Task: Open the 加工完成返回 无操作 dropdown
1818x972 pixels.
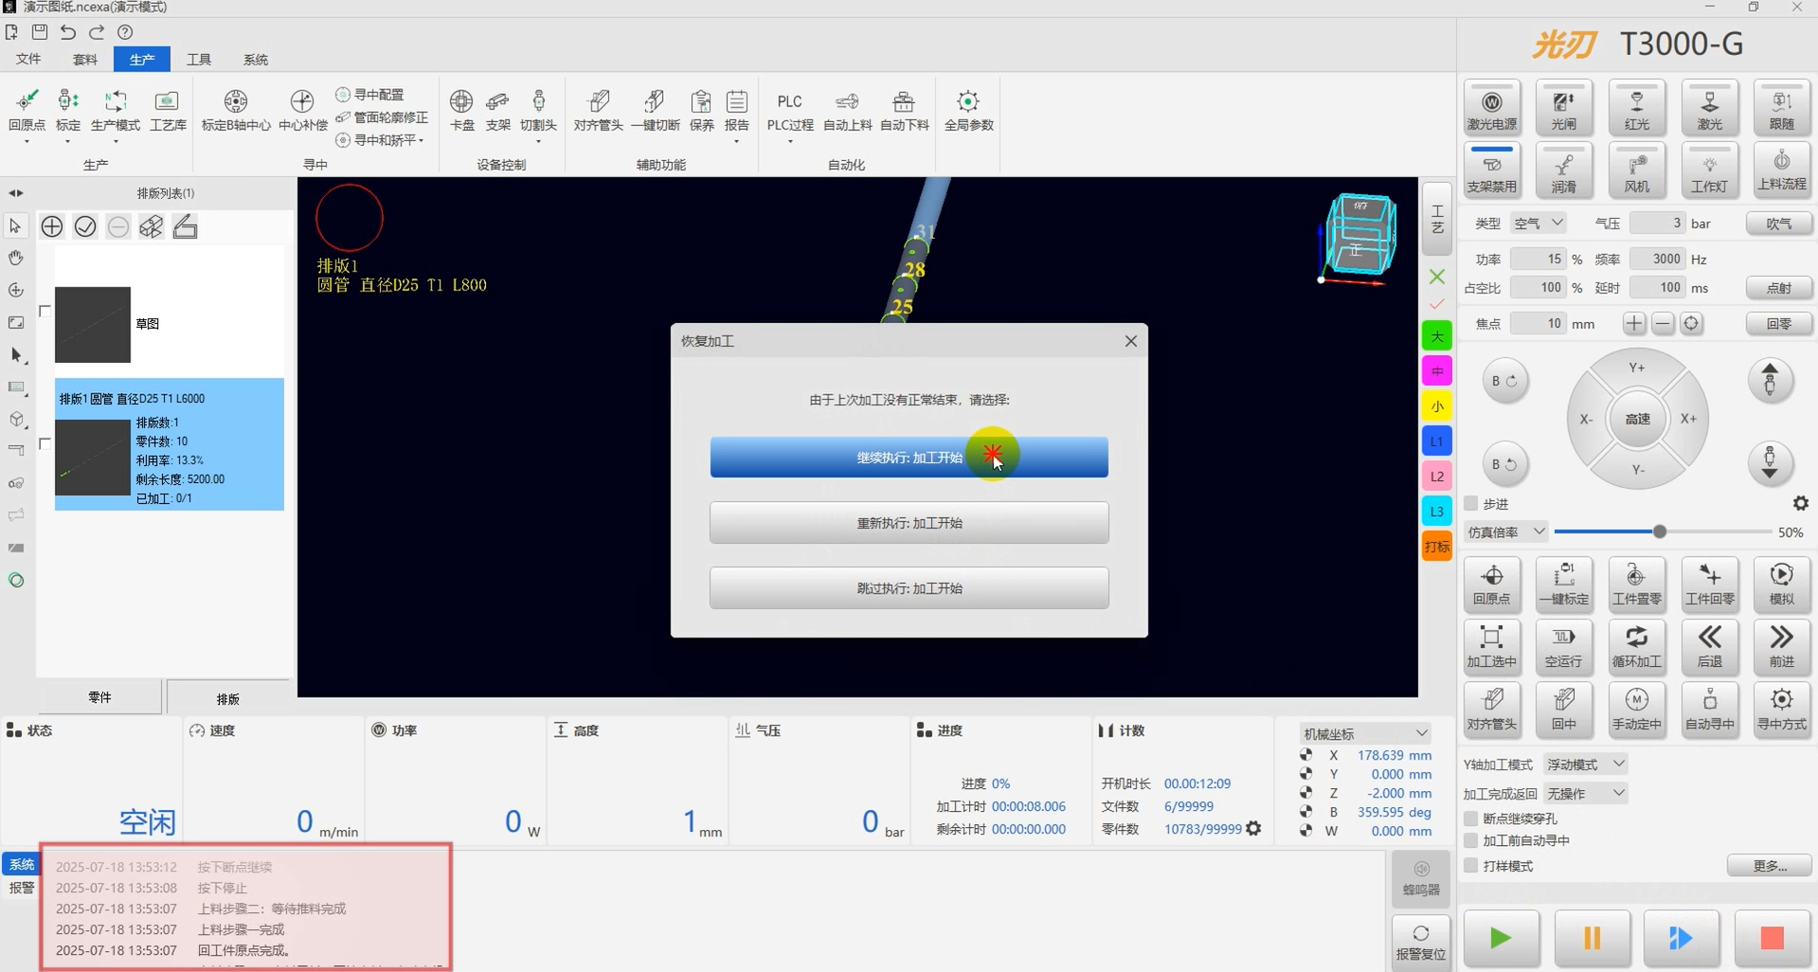Action: coord(1585,793)
